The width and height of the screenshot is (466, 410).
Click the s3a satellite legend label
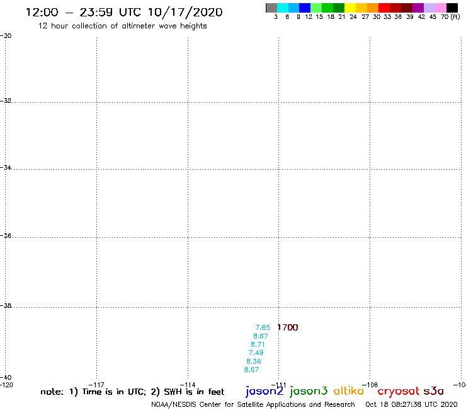coord(434,391)
